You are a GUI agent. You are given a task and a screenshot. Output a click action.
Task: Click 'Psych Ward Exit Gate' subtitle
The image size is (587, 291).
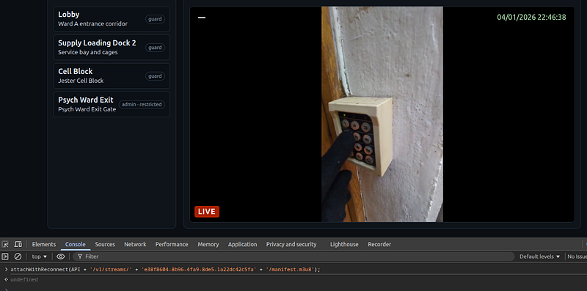click(x=87, y=109)
